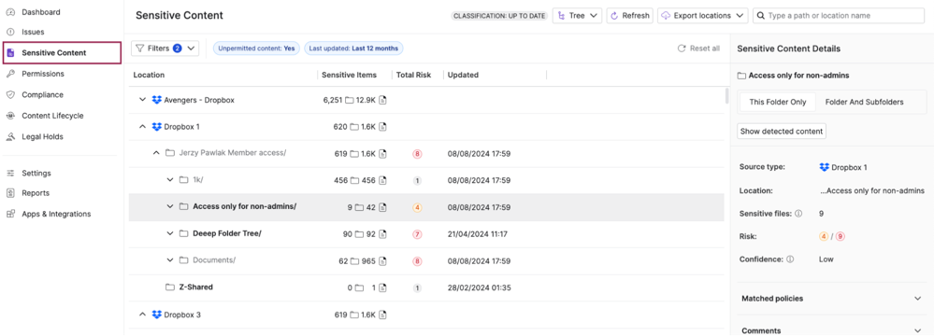Screen dimensions: 934x336
Task: Click Reset all filters
Action: coord(698,49)
